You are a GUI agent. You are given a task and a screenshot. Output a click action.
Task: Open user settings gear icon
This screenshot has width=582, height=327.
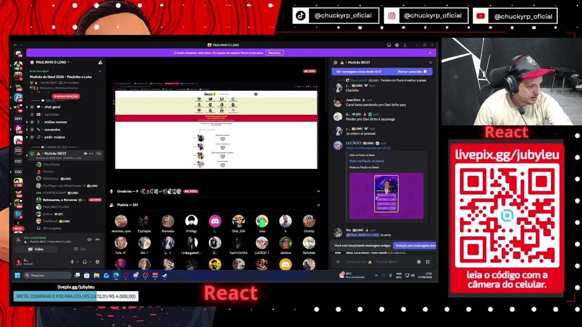coord(97,262)
